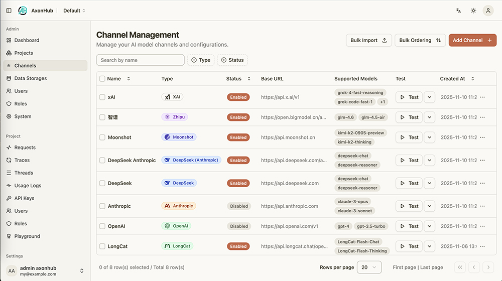Expand rows per page dropdown
The width and height of the screenshot is (502, 281).
(x=369, y=267)
